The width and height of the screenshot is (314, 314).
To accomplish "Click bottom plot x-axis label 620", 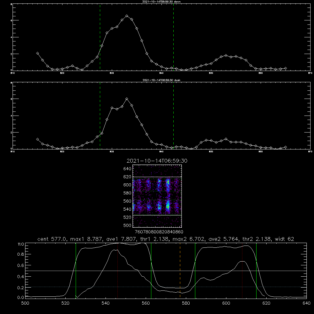I will click(266, 303).
